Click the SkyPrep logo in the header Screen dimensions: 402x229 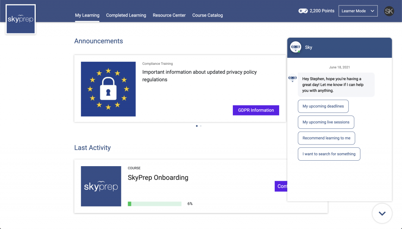(20, 19)
